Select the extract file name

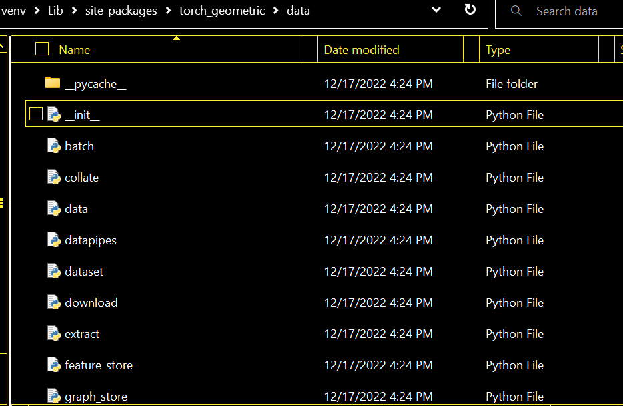82,334
